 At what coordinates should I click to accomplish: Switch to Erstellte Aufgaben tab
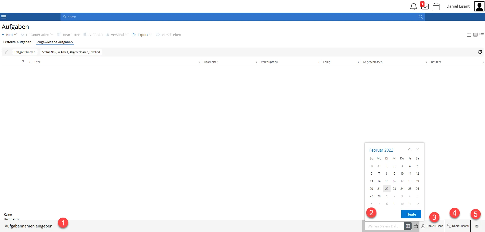tap(17, 42)
